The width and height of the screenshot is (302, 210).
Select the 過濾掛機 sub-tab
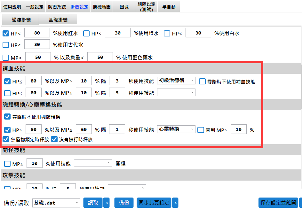click(21, 19)
